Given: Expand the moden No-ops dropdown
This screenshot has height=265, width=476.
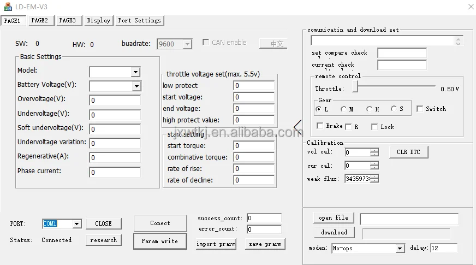Looking at the screenshot, I should (x=400, y=249).
